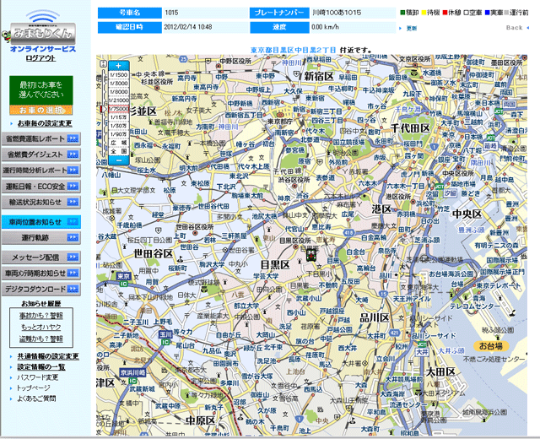This screenshot has width=540, height=439.
Task: Click the route 418 shield on the map
Action: point(348,233)
